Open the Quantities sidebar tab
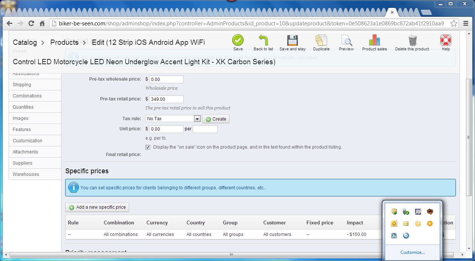Viewport: 475px width, 261px height. 35,107
